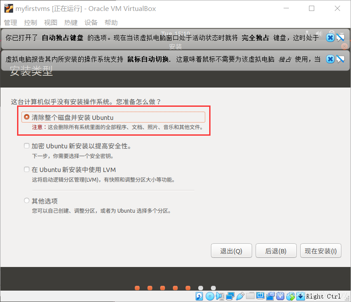Dismiss the mouse integration notification
The width and height of the screenshot is (351, 302).
coord(330,59)
